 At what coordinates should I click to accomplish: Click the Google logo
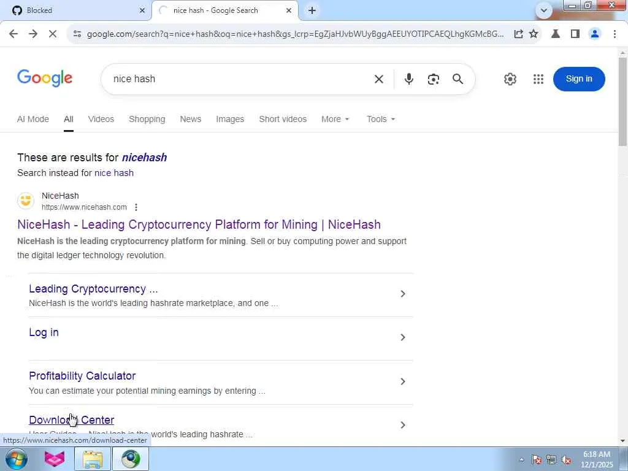pyautogui.click(x=45, y=78)
